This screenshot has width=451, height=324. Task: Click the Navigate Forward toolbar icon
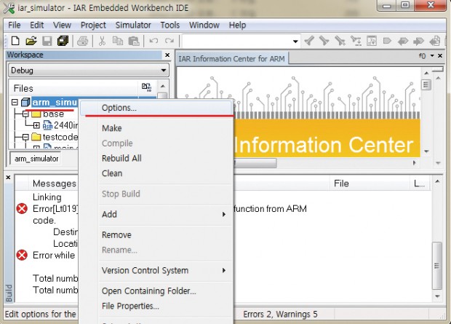pyautogui.click(x=418, y=42)
